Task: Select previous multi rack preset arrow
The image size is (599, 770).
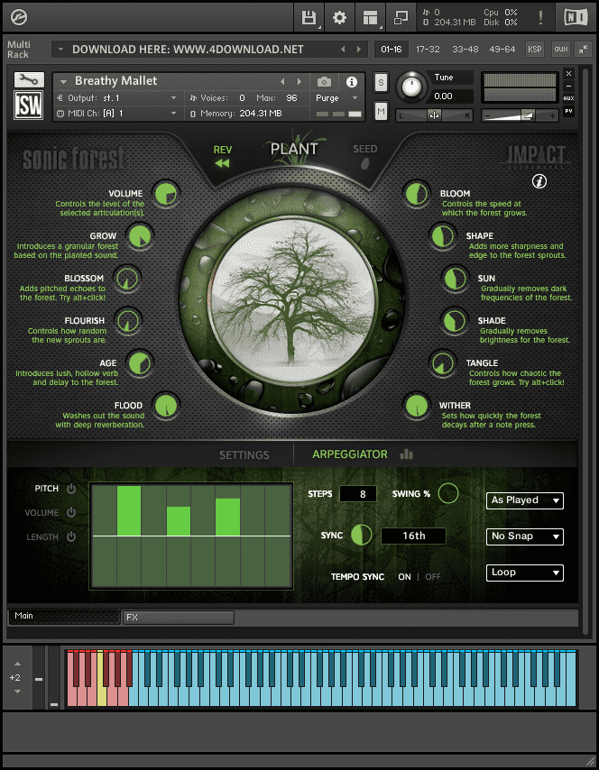Action: 343,49
